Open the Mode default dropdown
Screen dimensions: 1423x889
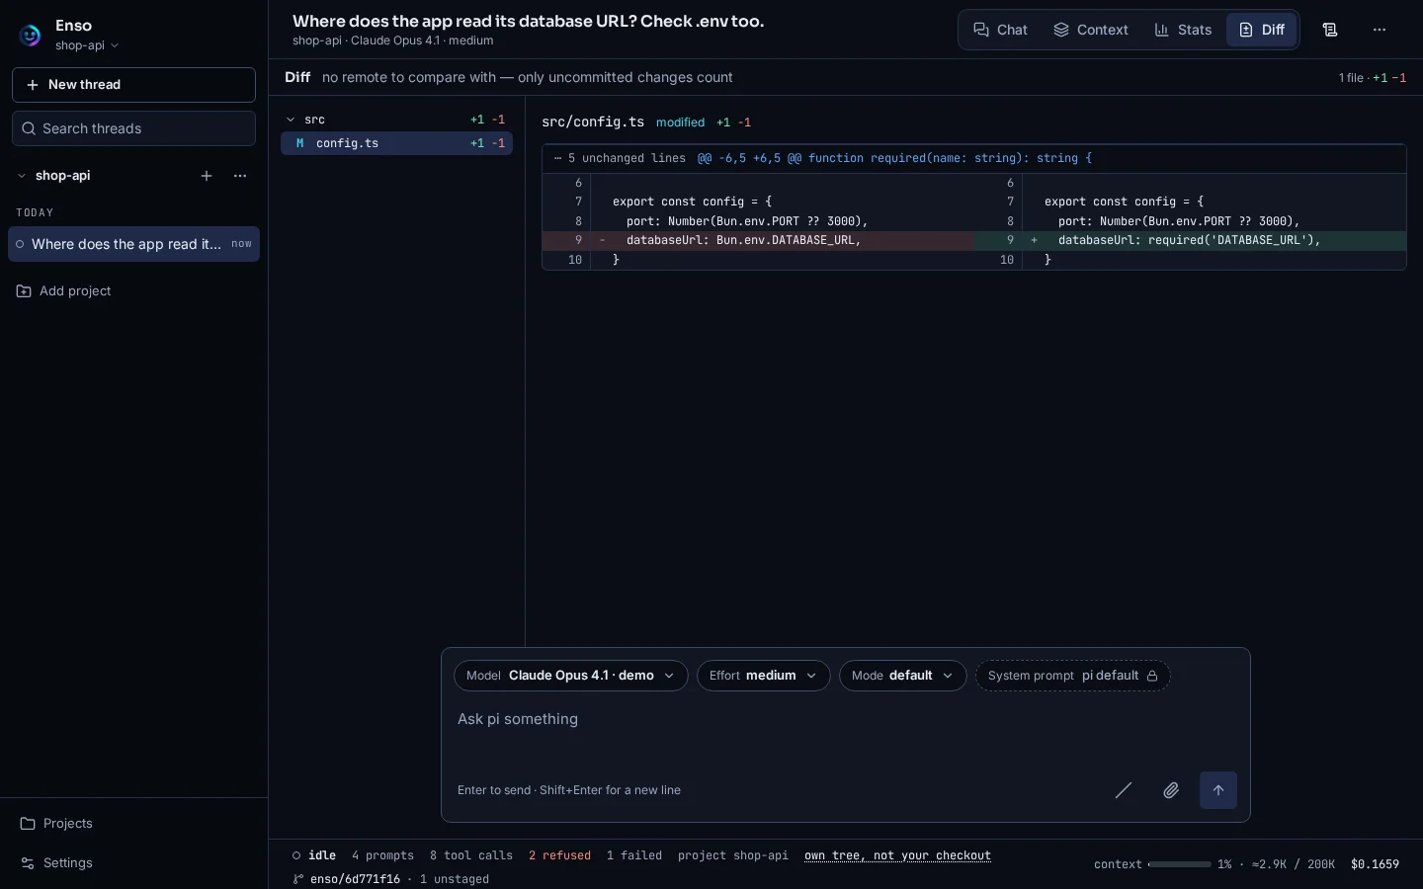click(902, 676)
